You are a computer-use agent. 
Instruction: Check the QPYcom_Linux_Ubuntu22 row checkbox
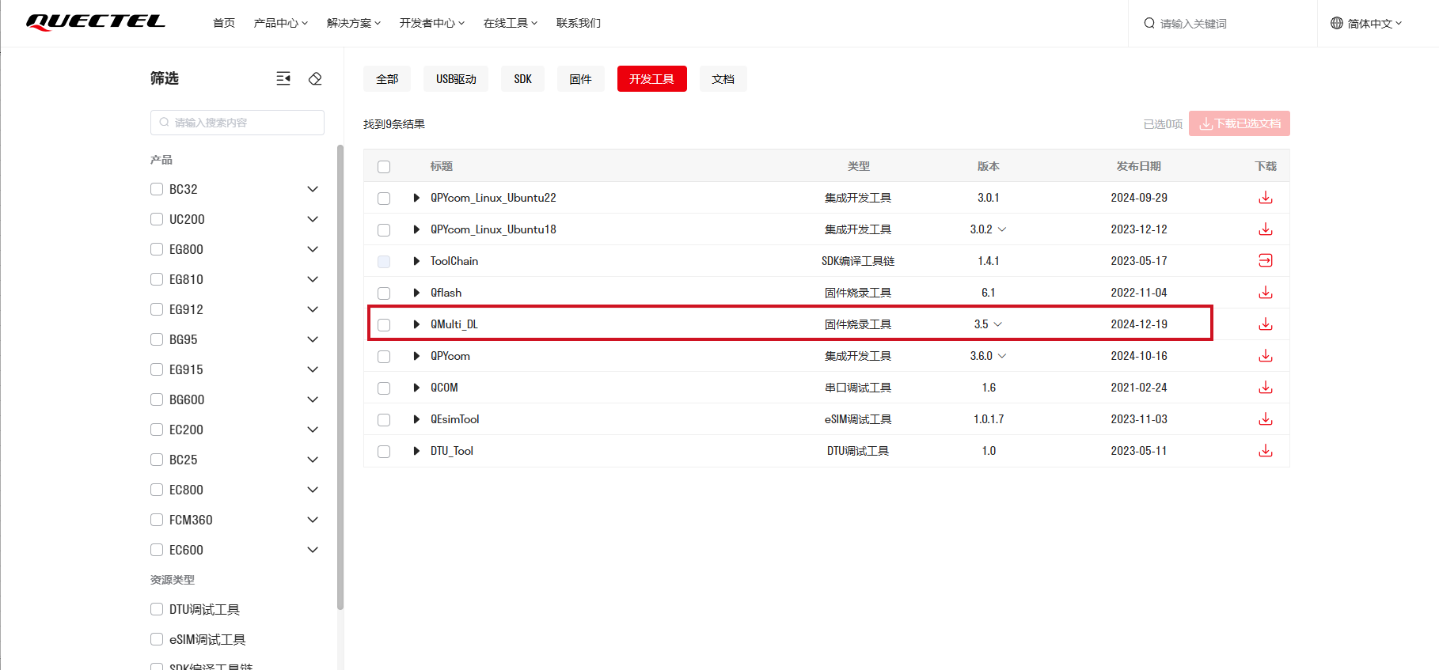point(384,199)
